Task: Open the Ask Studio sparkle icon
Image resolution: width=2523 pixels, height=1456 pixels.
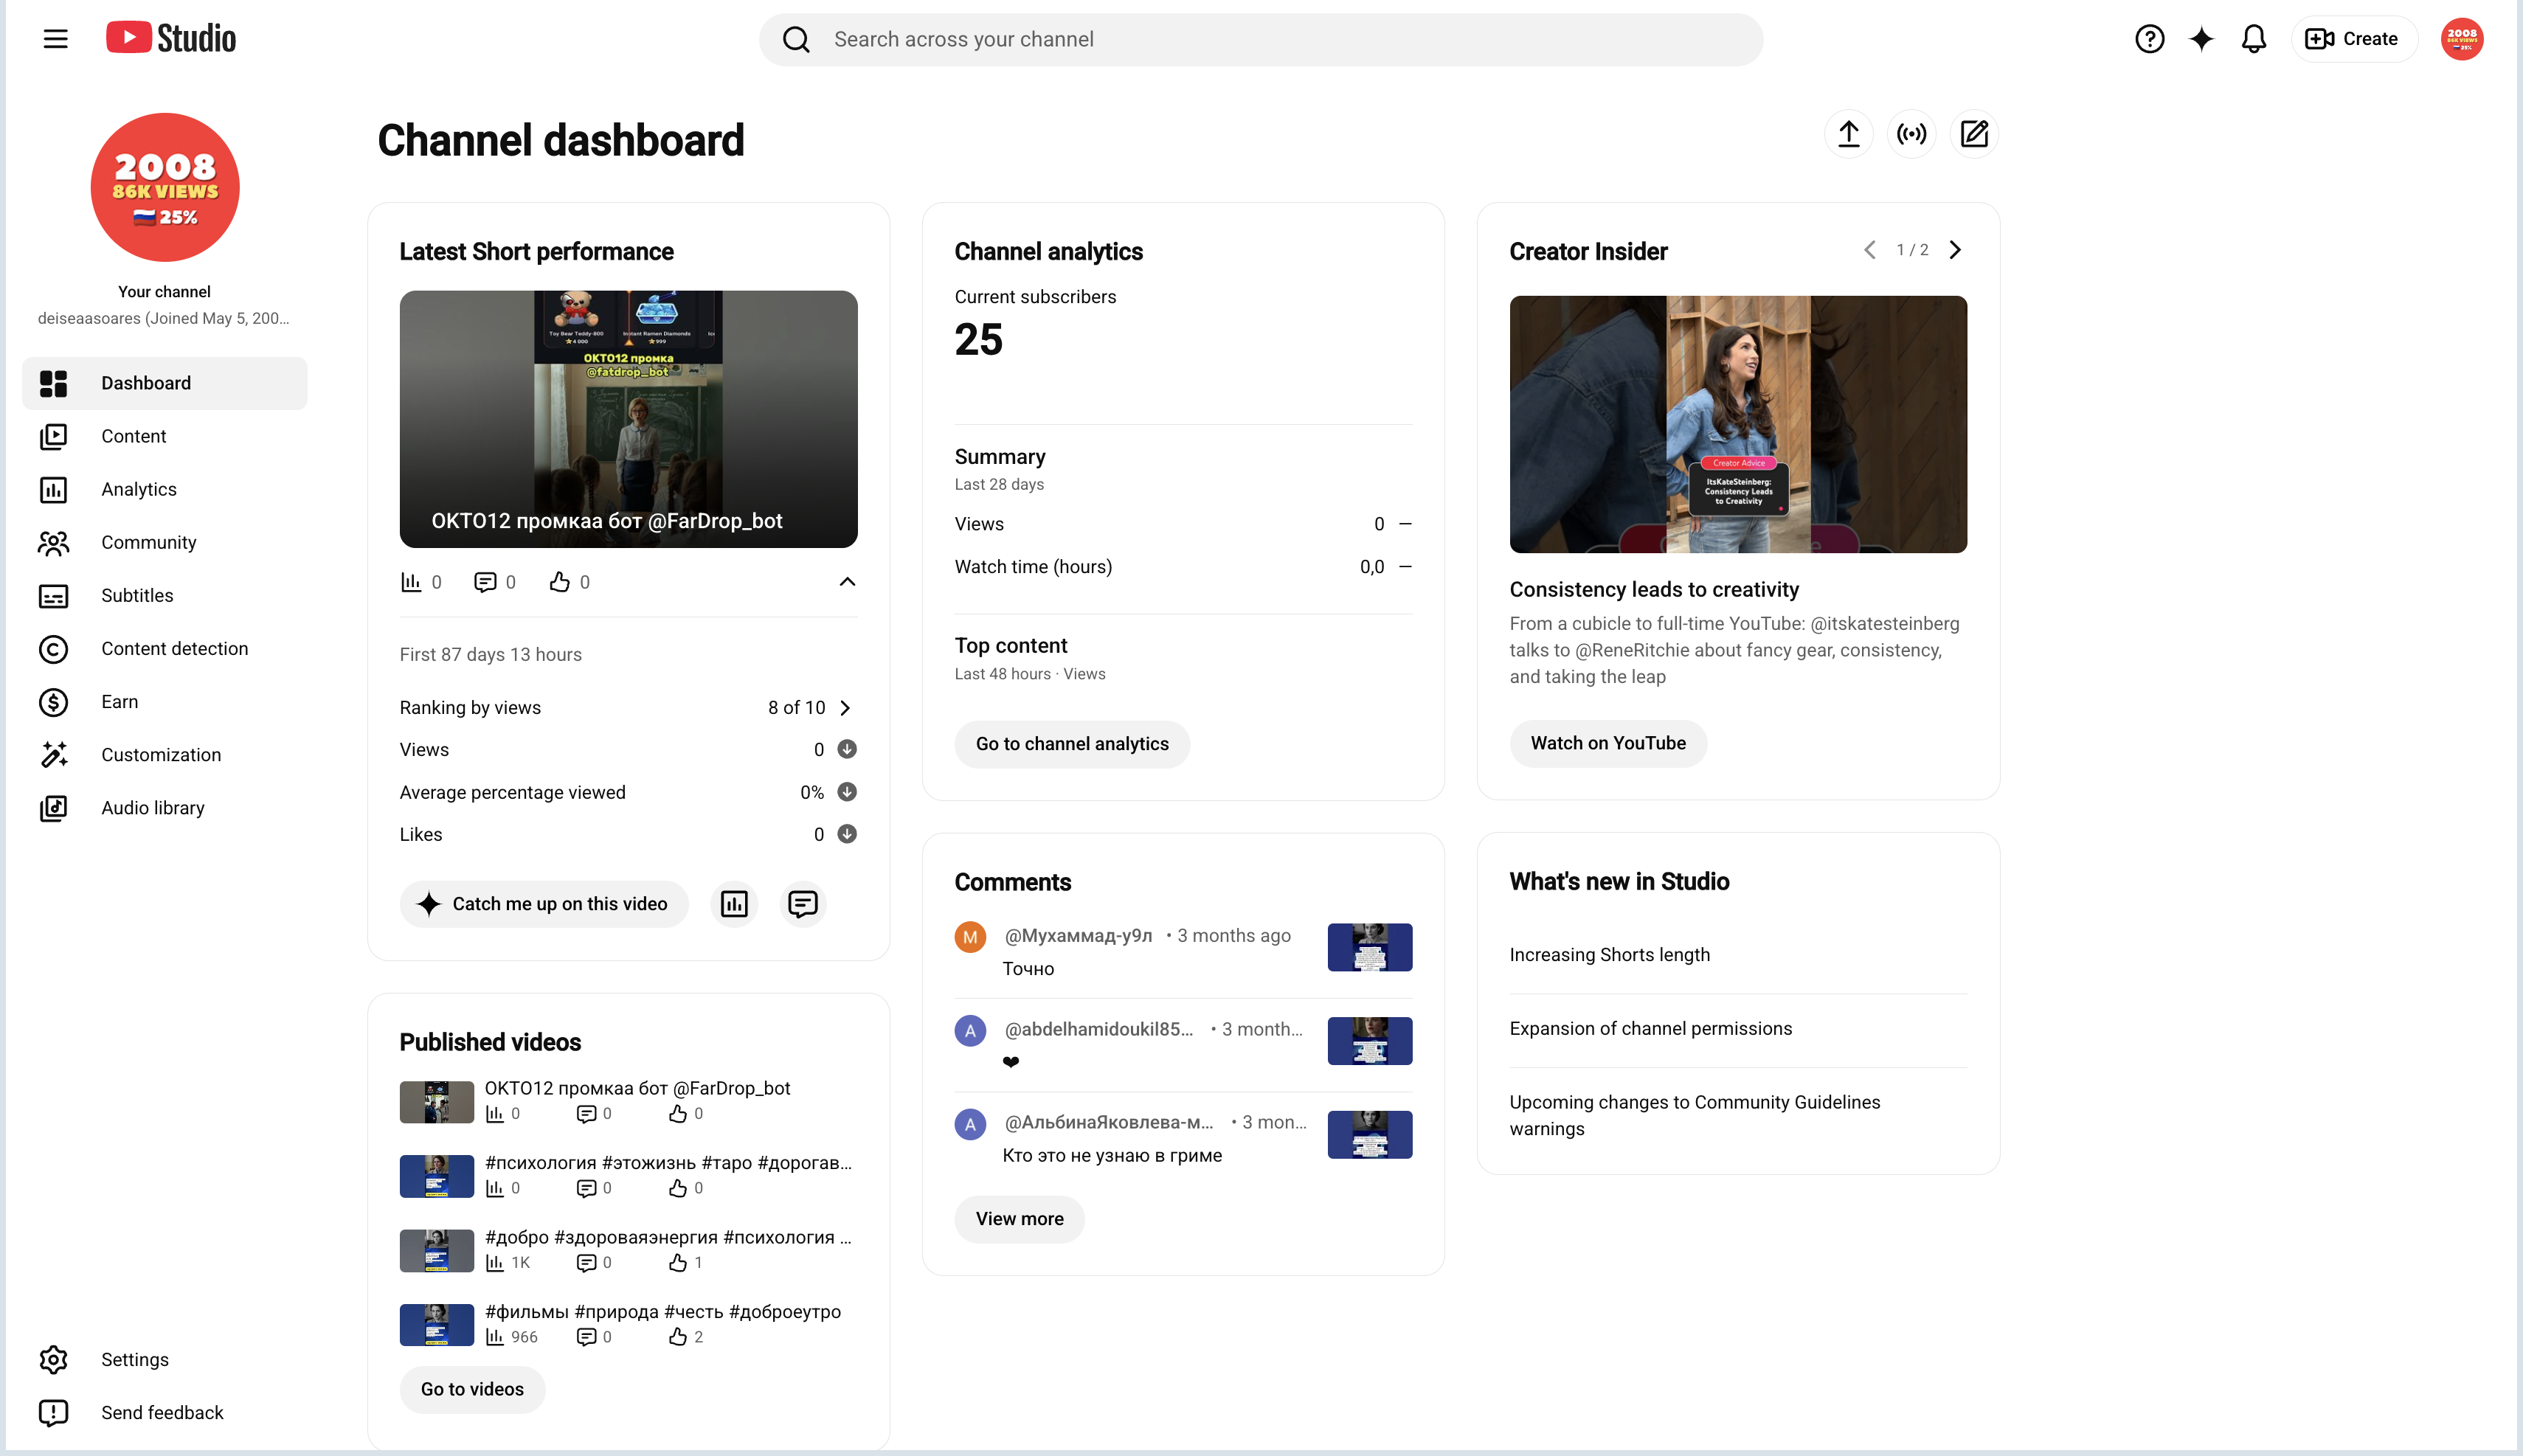Action: coord(2201,39)
